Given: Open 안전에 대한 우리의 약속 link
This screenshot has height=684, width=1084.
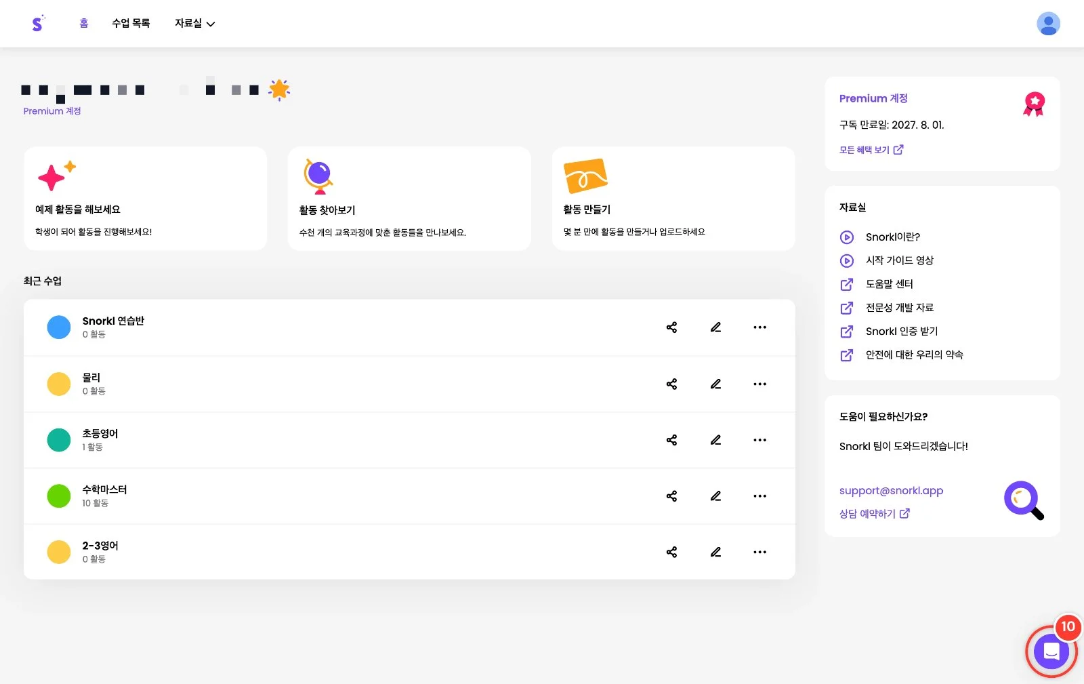Looking at the screenshot, I should [901, 355].
